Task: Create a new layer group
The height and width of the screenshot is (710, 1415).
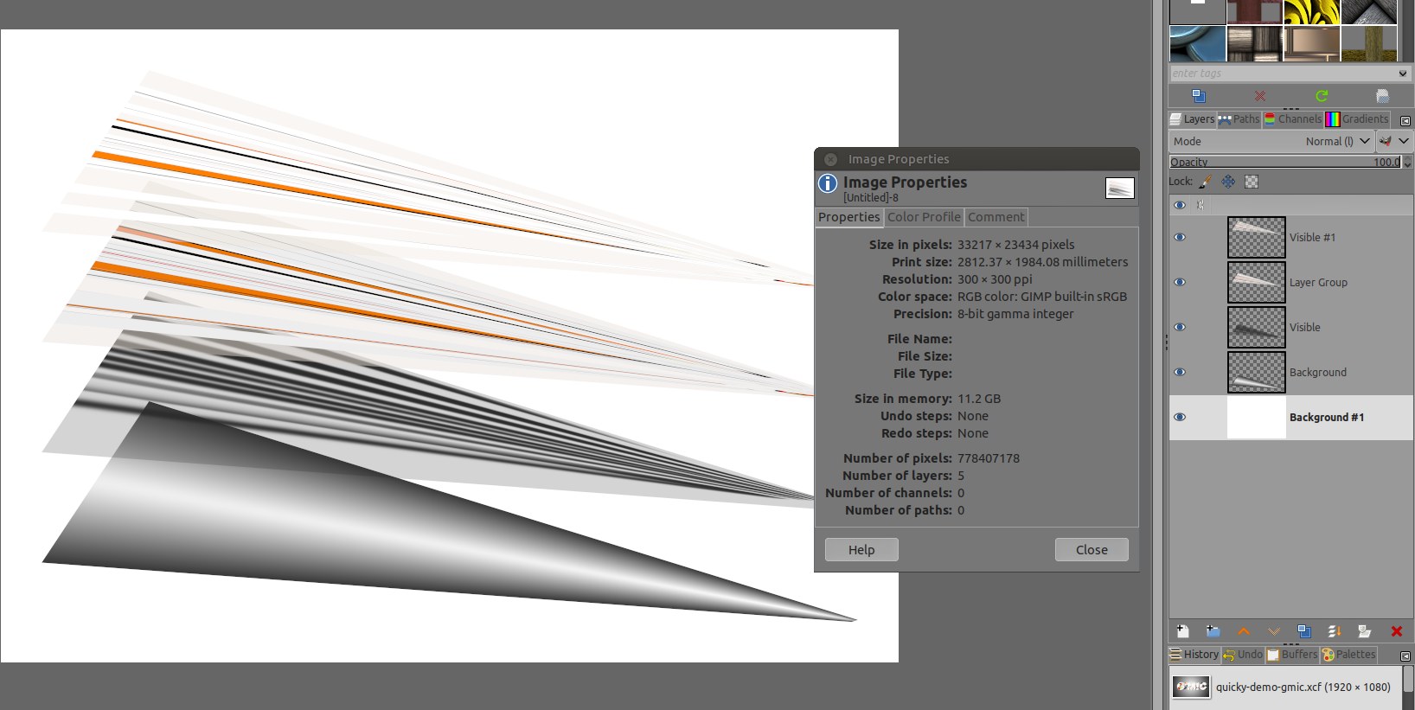Action: pyautogui.click(x=1213, y=631)
